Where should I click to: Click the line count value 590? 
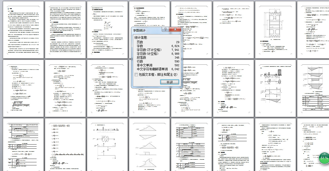pyautogui.click(x=176, y=61)
